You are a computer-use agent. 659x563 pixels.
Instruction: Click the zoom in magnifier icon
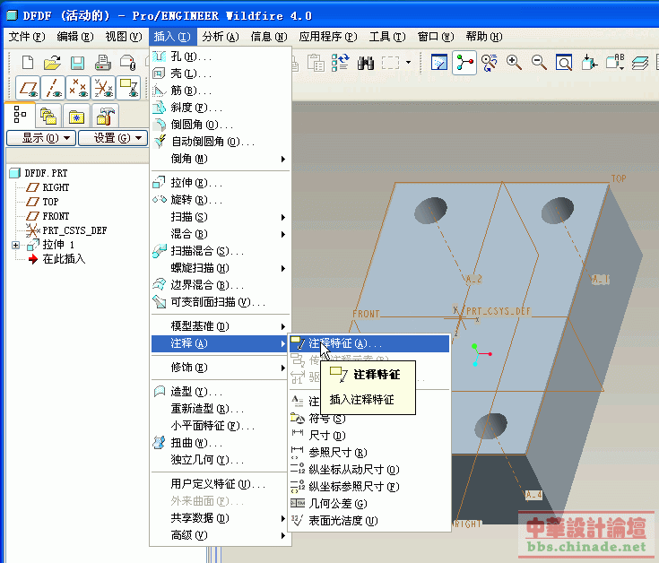(x=514, y=63)
